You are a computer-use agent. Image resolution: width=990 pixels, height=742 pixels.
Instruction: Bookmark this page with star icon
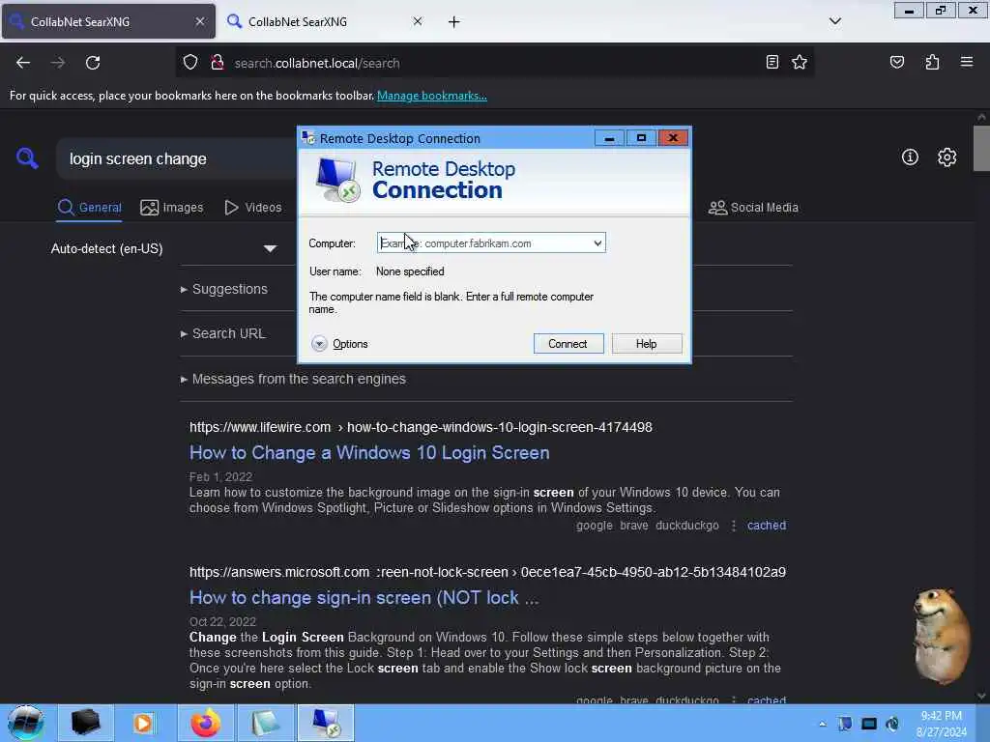(800, 62)
